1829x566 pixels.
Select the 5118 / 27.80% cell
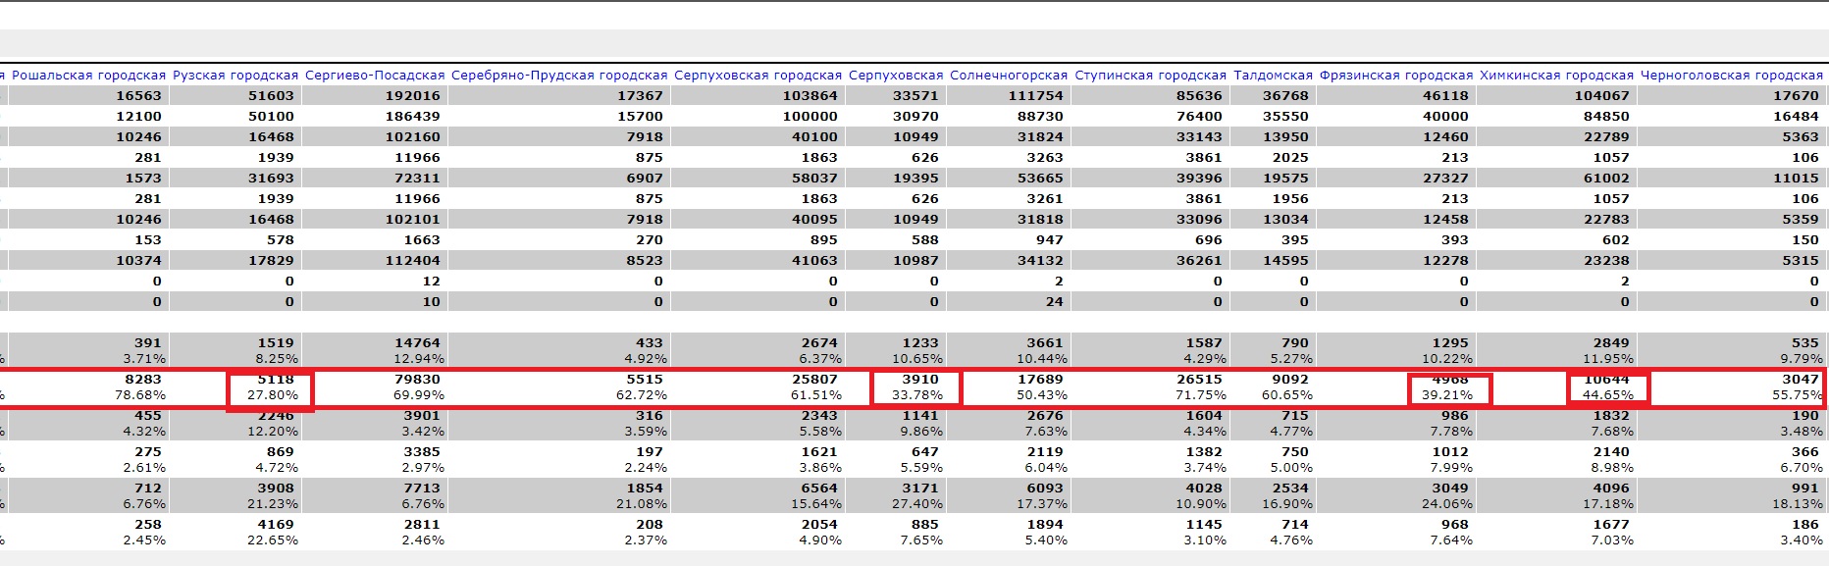tap(235, 386)
